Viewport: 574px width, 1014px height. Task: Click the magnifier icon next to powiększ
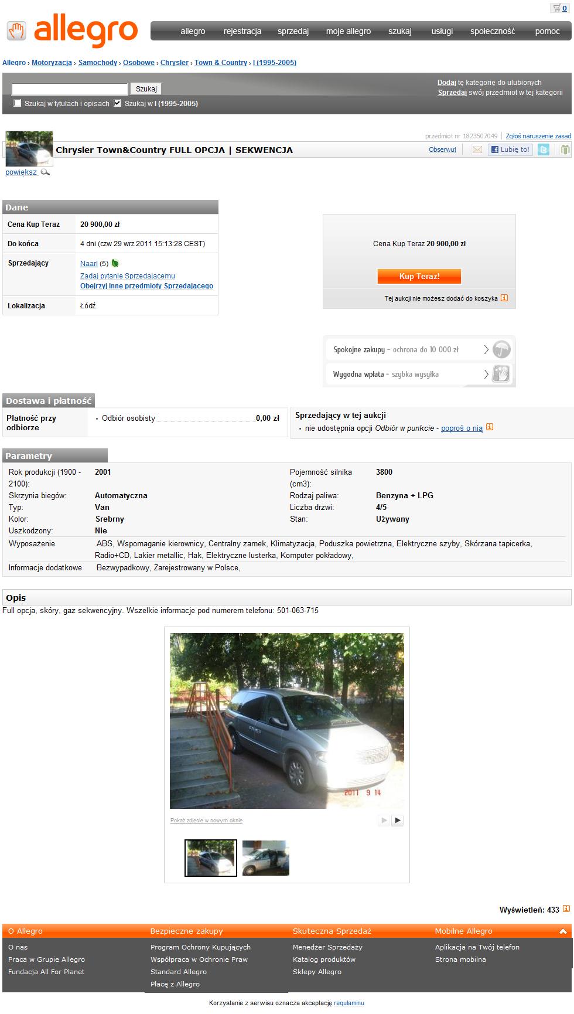[45, 172]
